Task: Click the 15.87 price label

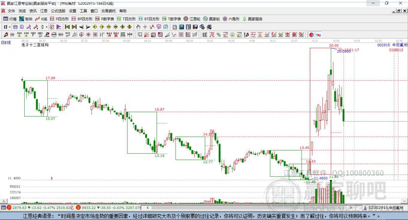Action: point(159,110)
